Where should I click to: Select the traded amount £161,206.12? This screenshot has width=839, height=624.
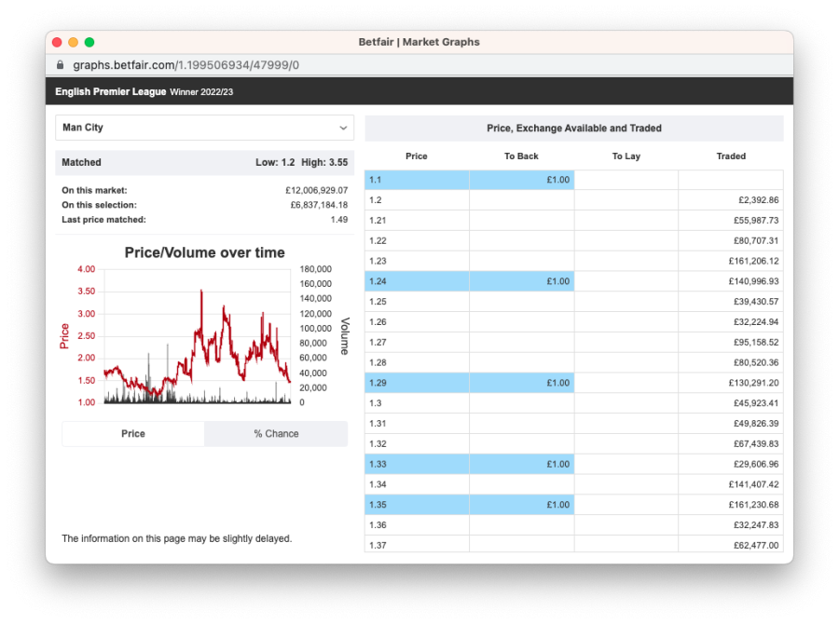[753, 261]
